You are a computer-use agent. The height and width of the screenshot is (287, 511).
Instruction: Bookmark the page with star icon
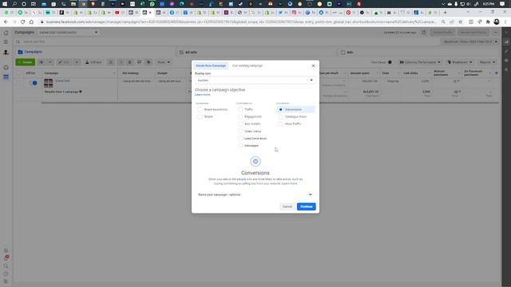coord(461,22)
